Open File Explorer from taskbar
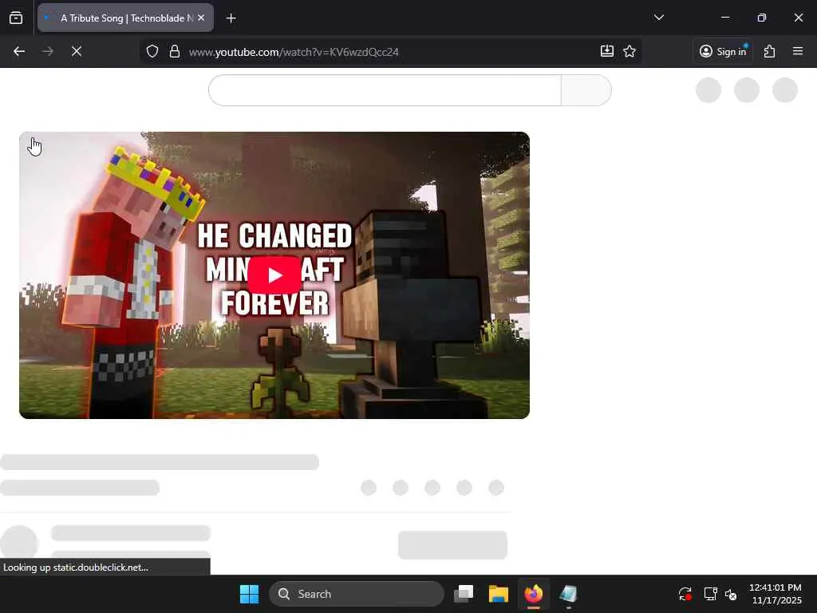The width and height of the screenshot is (817, 613). [x=499, y=594]
